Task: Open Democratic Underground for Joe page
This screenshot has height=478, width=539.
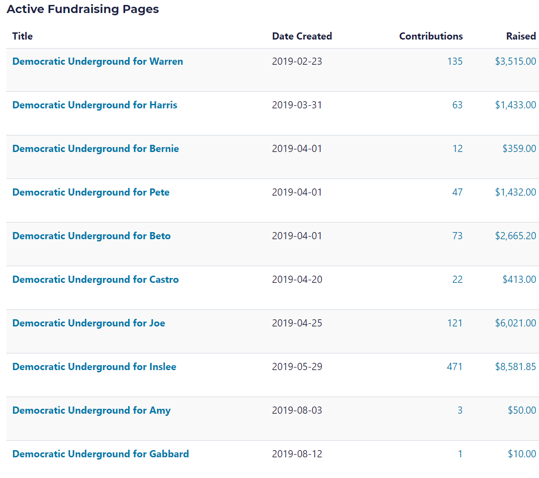Action: (89, 323)
